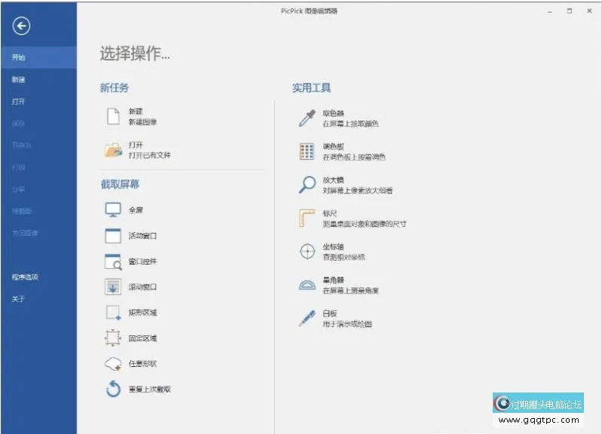Choose the 任意形状 freehand capture icon
The width and height of the screenshot is (602, 434).
pyautogui.click(x=113, y=364)
